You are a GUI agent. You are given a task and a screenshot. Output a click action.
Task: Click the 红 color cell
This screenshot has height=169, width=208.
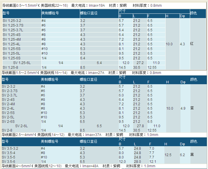[x=192, y=44]
